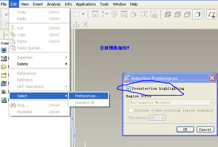The height and width of the screenshot is (147, 218).
Task: Click the pencil-and-paper icon in sidebar
Action: [4, 58]
